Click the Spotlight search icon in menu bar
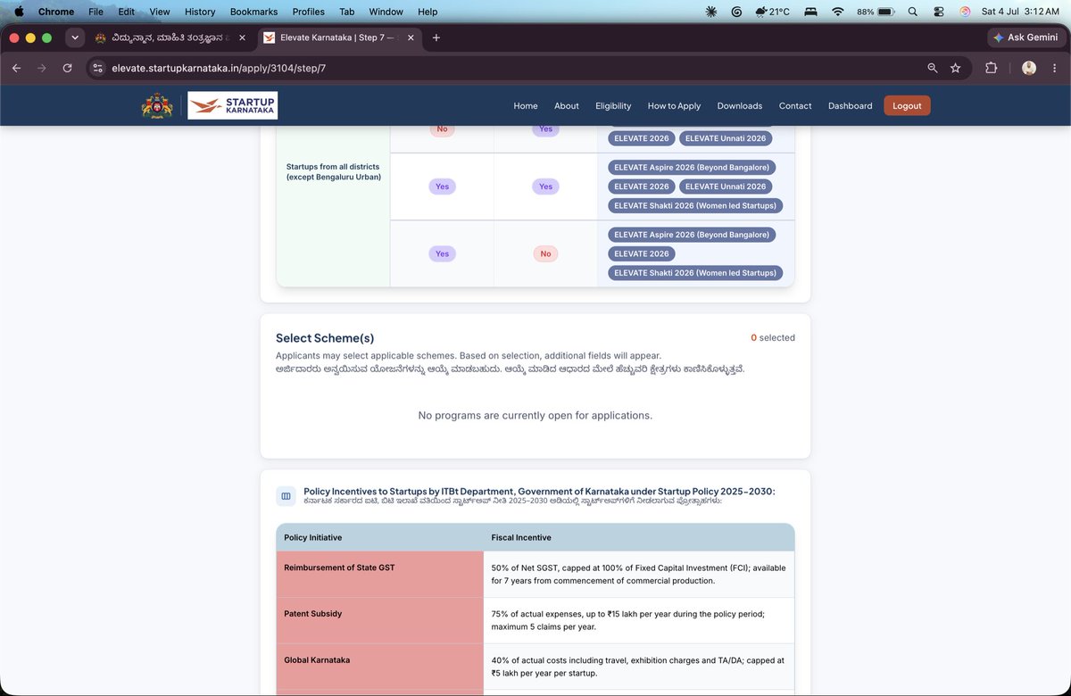 pos(912,12)
